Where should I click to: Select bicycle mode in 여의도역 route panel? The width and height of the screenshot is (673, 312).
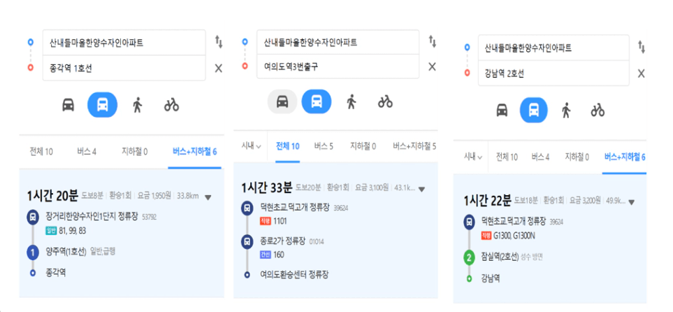[385, 102]
